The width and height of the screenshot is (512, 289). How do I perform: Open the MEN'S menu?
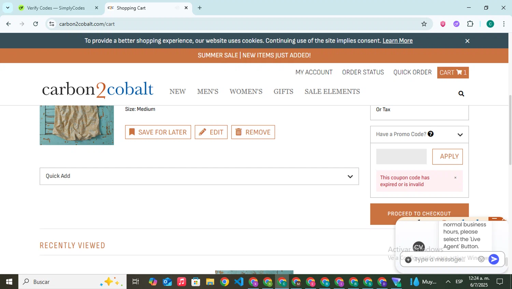click(208, 91)
